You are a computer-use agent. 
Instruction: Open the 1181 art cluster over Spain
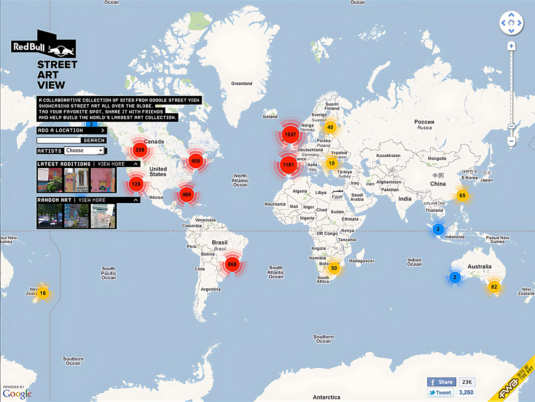point(288,165)
